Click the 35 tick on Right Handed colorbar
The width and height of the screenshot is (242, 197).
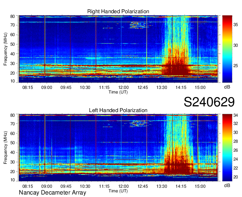click(236, 25)
